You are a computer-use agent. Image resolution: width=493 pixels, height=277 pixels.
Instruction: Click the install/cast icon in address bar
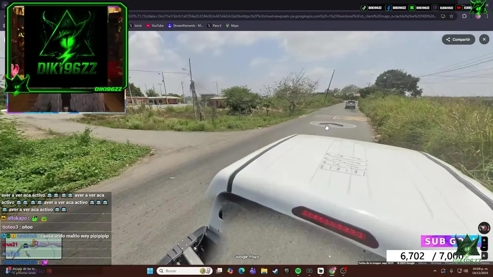click(x=443, y=16)
